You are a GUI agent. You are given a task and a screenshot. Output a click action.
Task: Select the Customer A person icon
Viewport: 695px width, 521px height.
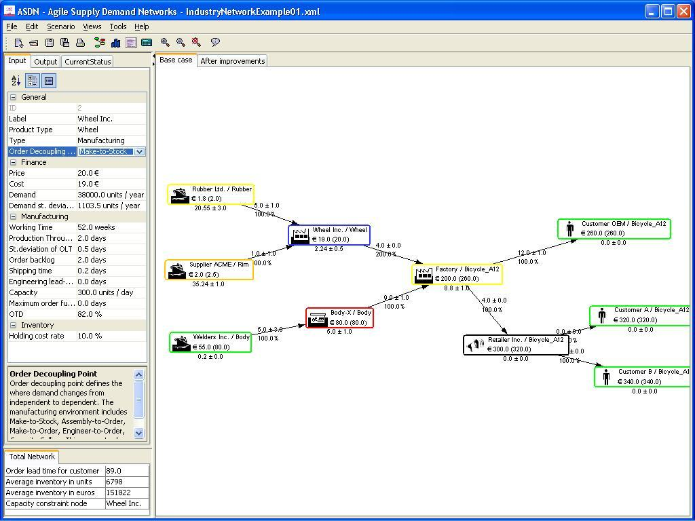[x=602, y=315]
